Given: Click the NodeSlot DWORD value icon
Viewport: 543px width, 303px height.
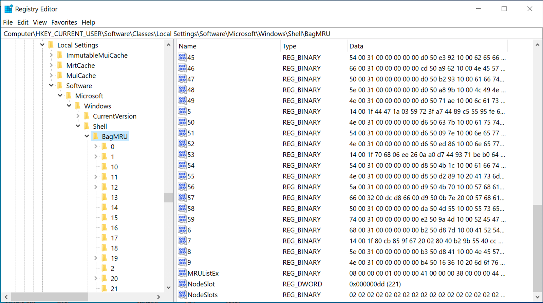Looking at the screenshot, I should click(x=182, y=284).
